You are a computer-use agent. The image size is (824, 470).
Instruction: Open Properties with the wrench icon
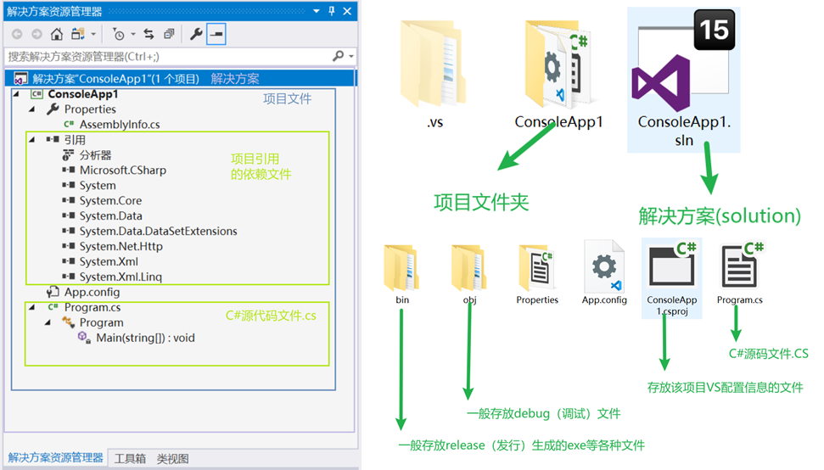pyautogui.click(x=196, y=34)
